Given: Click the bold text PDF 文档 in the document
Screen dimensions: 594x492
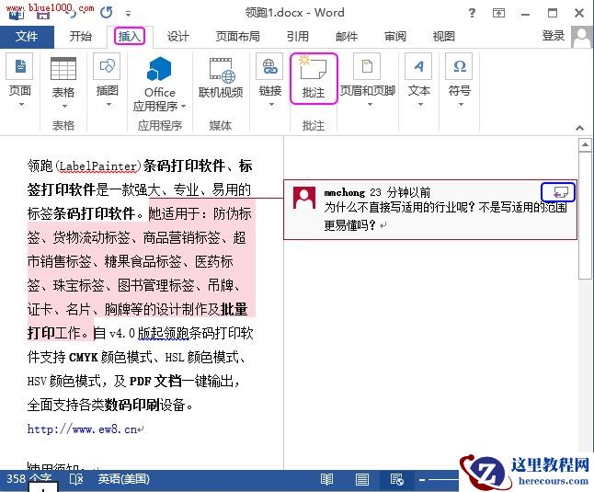Looking at the screenshot, I should point(155,381).
